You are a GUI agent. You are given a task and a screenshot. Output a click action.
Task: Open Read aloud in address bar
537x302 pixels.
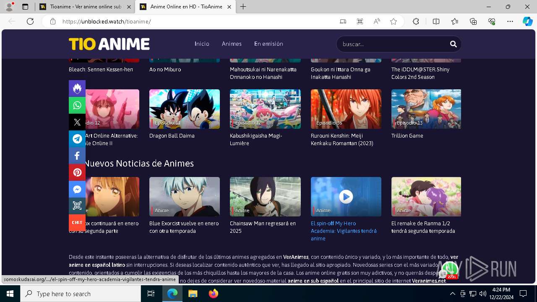[x=377, y=21]
